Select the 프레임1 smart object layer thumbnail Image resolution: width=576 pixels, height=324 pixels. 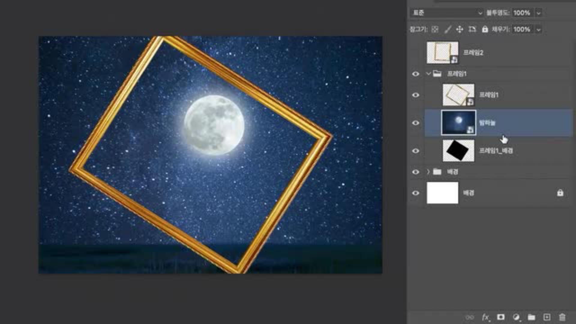pyautogui.click(x=458, y=95)
